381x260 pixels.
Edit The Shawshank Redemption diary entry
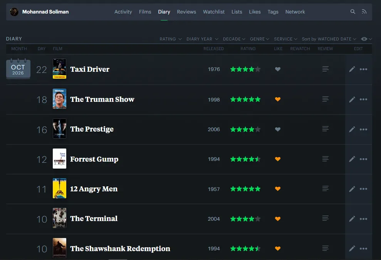(x=352, y=248)
